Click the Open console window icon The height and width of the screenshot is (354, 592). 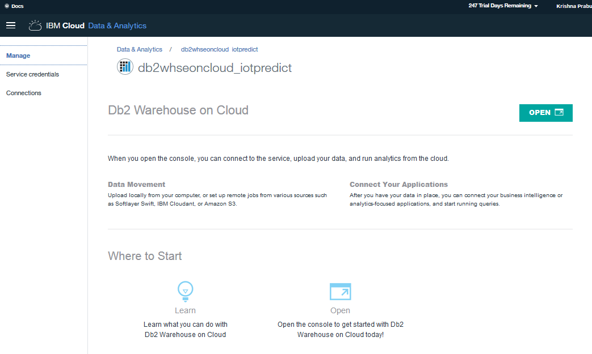[340, 292]
